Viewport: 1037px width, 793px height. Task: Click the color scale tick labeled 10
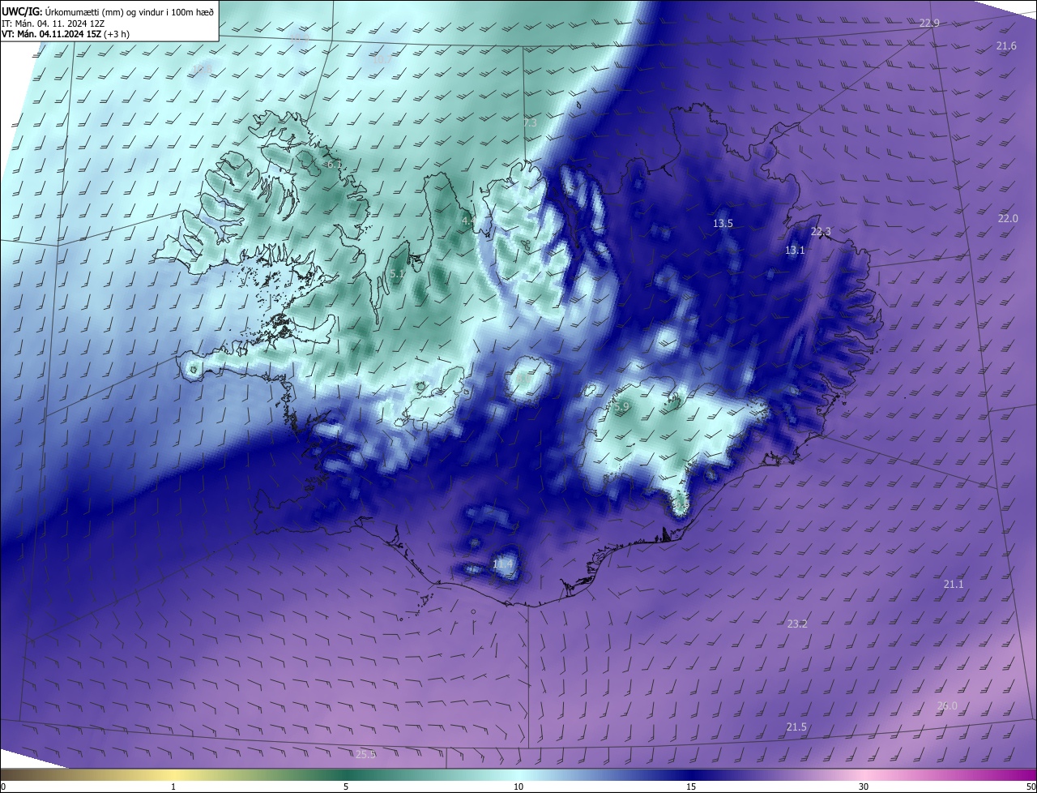click(x=518, y=787)
